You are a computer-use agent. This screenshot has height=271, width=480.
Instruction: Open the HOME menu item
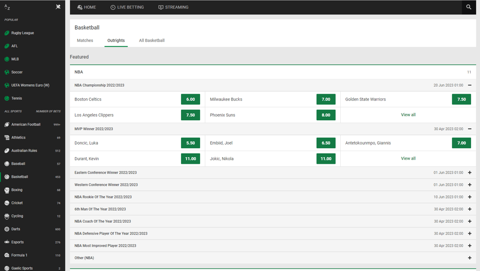(87, 7)
